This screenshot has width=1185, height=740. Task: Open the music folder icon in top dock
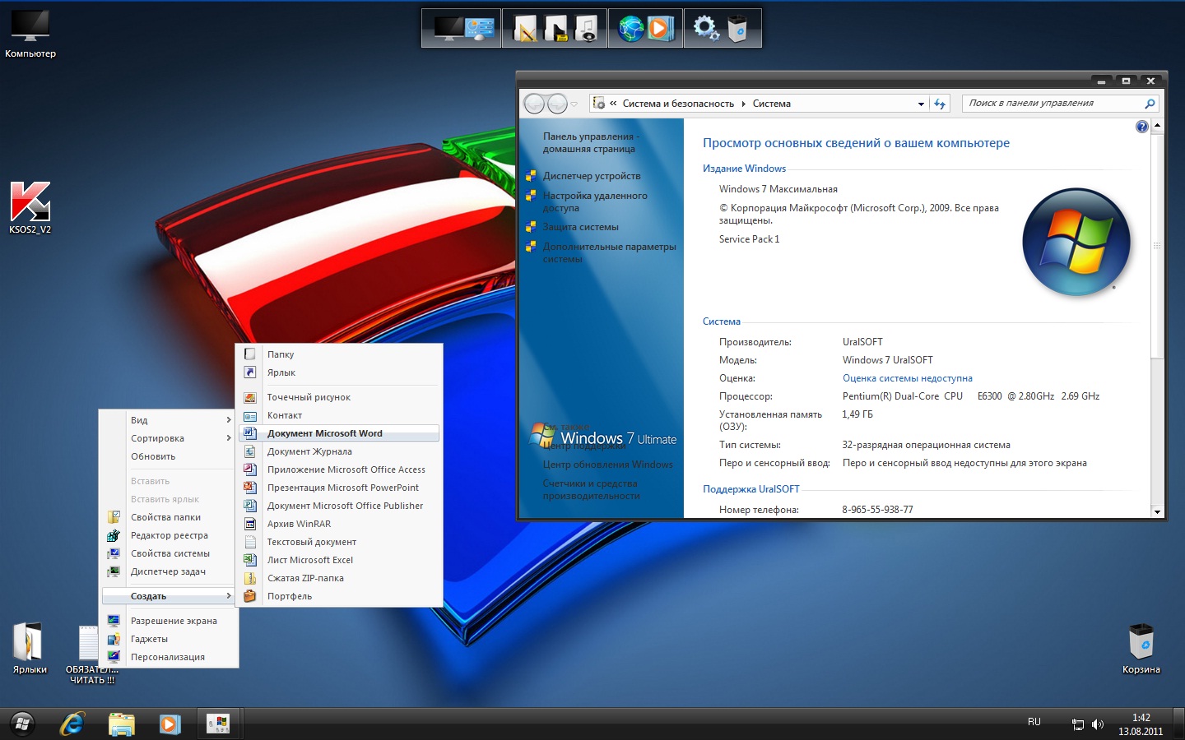pyautogui.click(x=586, y=29)
